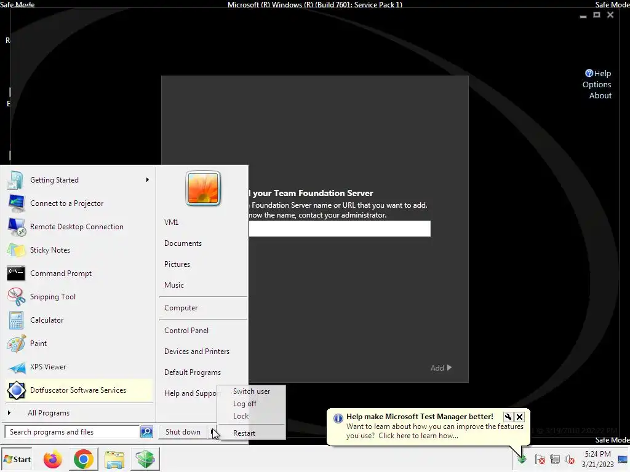
Task: Select Log off from the power menu
Action: tap(245, 404)
